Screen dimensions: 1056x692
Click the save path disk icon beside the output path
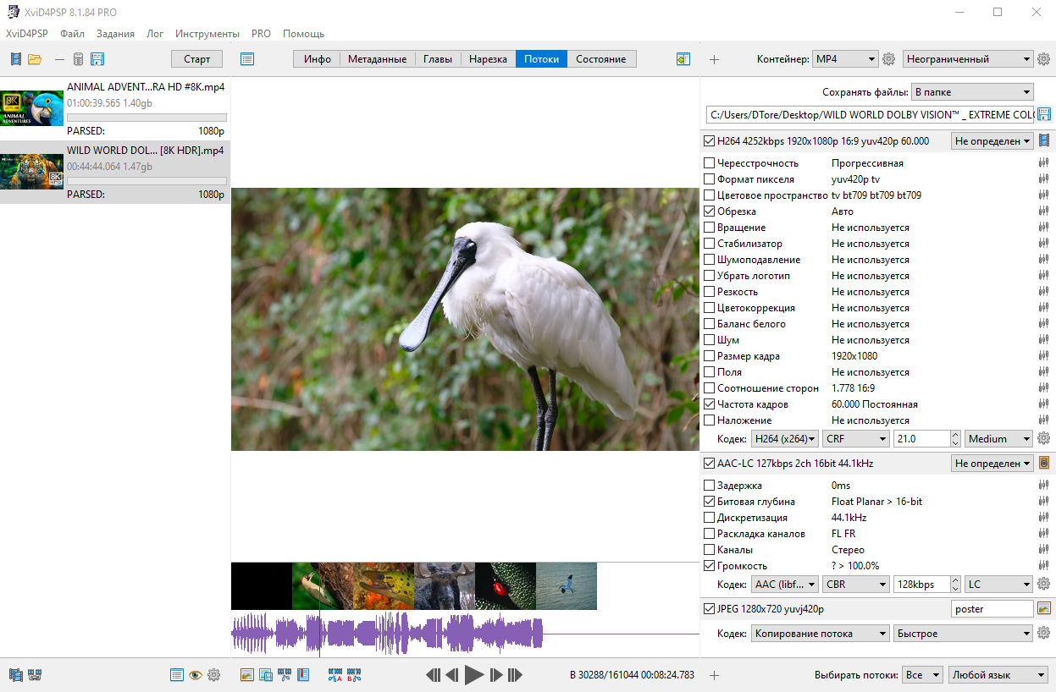pos(1043,114)
